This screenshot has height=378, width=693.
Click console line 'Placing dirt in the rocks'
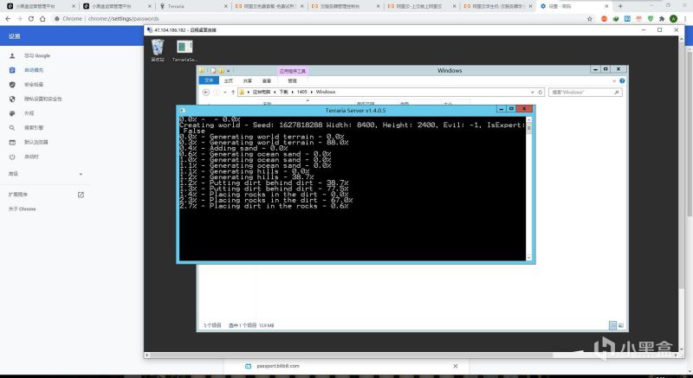(264, 206)
